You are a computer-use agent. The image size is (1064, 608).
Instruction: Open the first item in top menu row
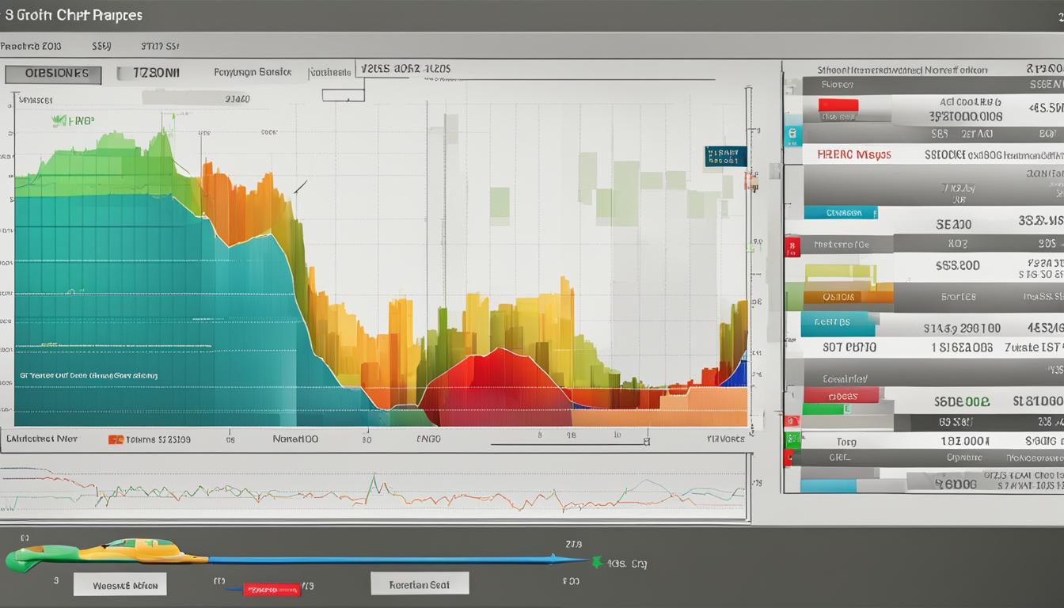click(31, 46)
